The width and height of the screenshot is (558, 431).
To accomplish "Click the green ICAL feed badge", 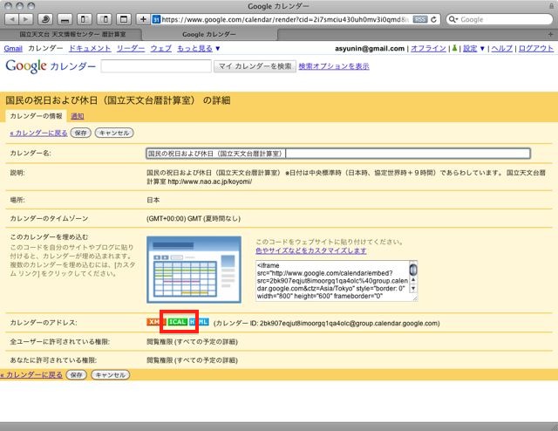I will [177, 322].
